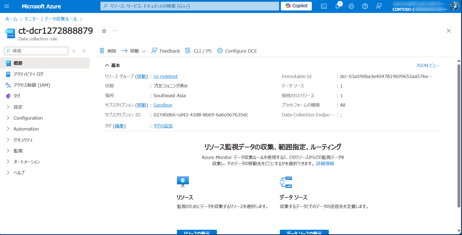Select アクティビティ ログ in the sidebar
The width and height of the screenshot is (462, 235).
click(x=28, y=74)
